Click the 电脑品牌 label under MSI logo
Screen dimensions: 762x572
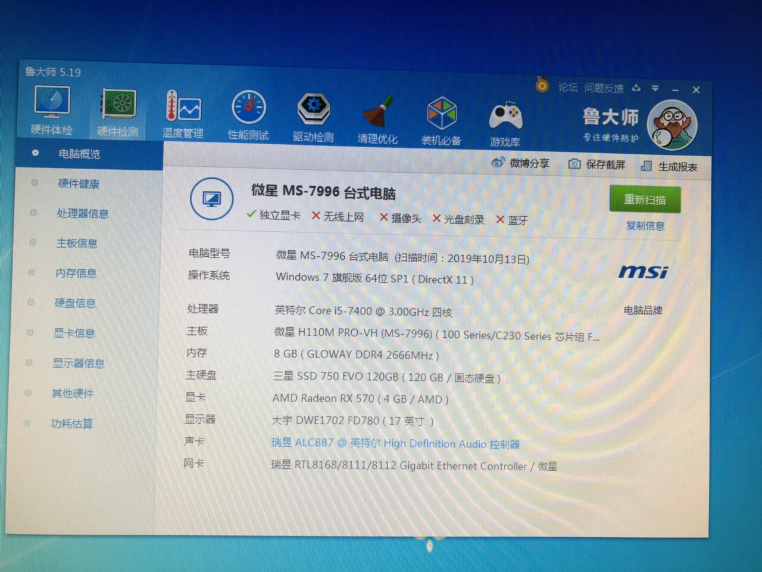(643, 310)
